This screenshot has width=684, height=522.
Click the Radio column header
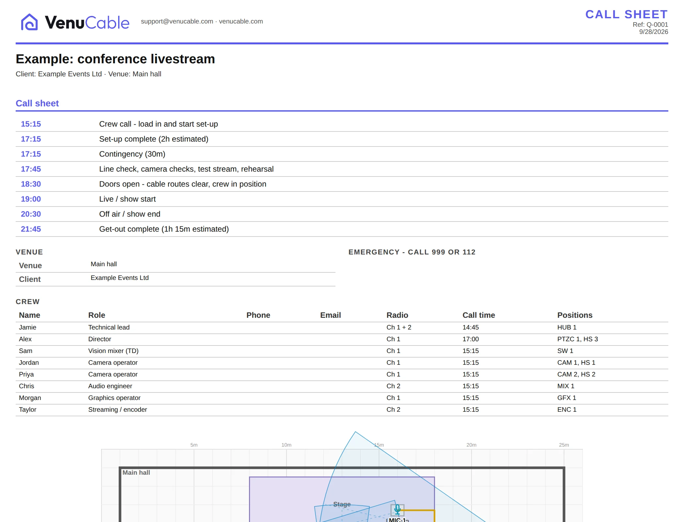[397, 315]
